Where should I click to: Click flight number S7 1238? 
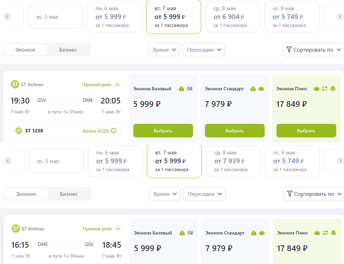click(x=34, y=131)
